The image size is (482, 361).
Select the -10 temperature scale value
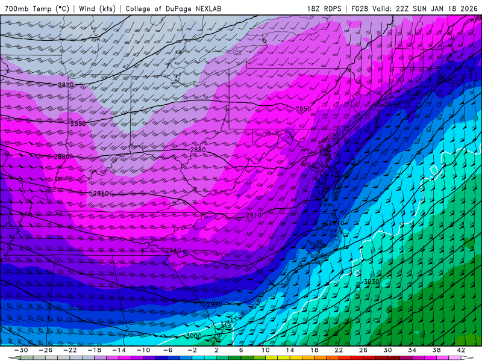(143, 350)
